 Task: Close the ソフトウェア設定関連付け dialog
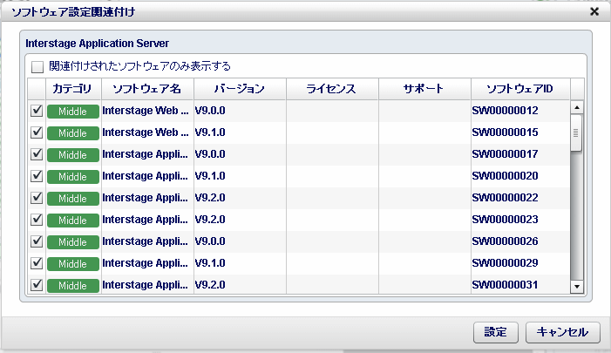(594, 11)
